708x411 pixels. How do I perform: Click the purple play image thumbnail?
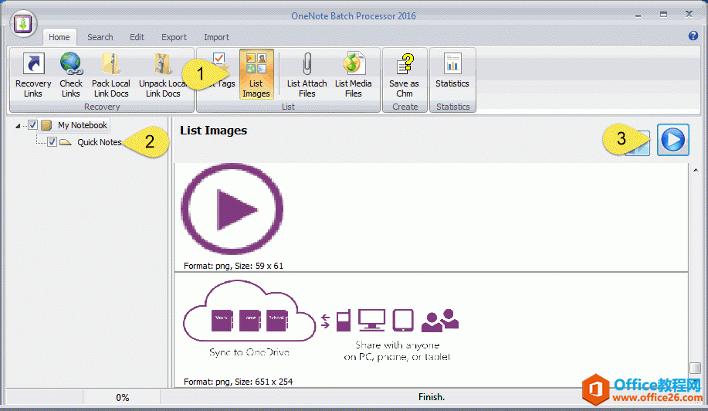(232, 209)
